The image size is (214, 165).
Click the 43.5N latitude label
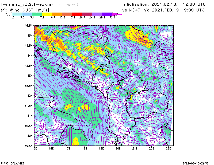pyautogui.click(x=29, y=66)
